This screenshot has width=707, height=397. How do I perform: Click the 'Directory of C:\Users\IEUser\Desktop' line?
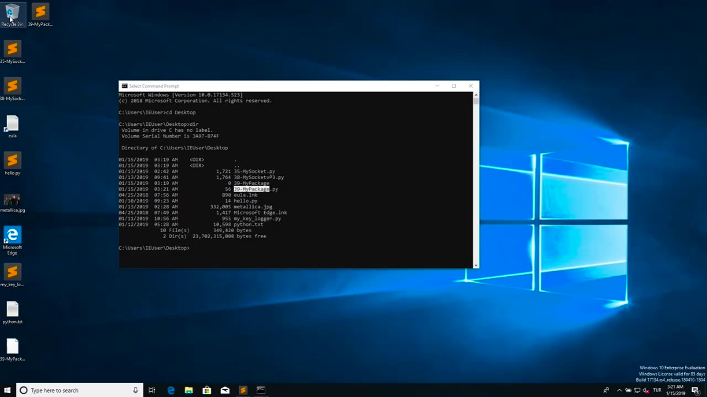point(175,148)
